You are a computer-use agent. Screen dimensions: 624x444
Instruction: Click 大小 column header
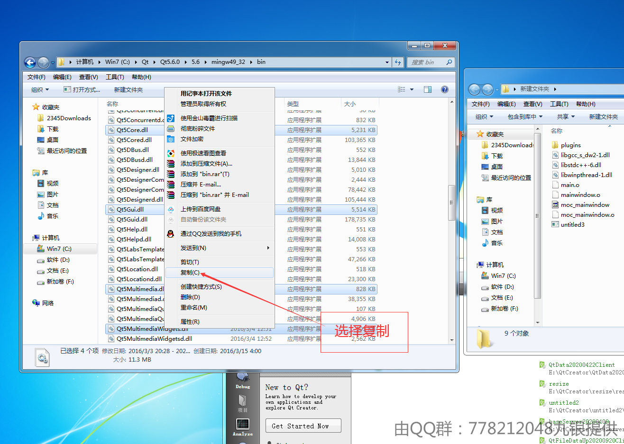pos(350,104)
